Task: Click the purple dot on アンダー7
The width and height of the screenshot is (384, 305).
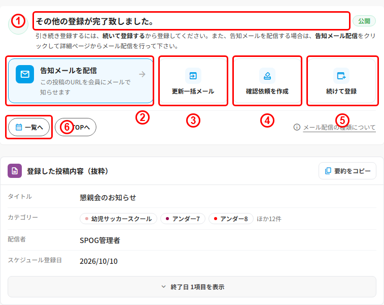Action: point(167,219)
